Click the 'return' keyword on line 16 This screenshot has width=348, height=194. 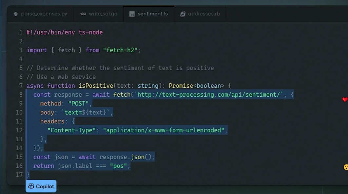pyautogui.click(x=44, y=166)
